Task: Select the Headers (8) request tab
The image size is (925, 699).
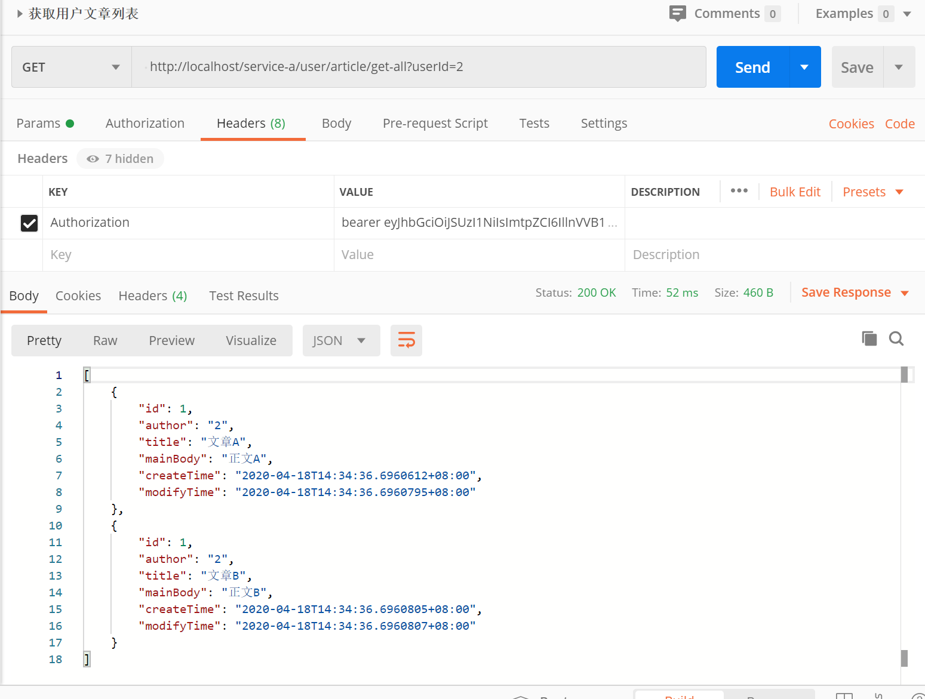Action: click(251, 124)
